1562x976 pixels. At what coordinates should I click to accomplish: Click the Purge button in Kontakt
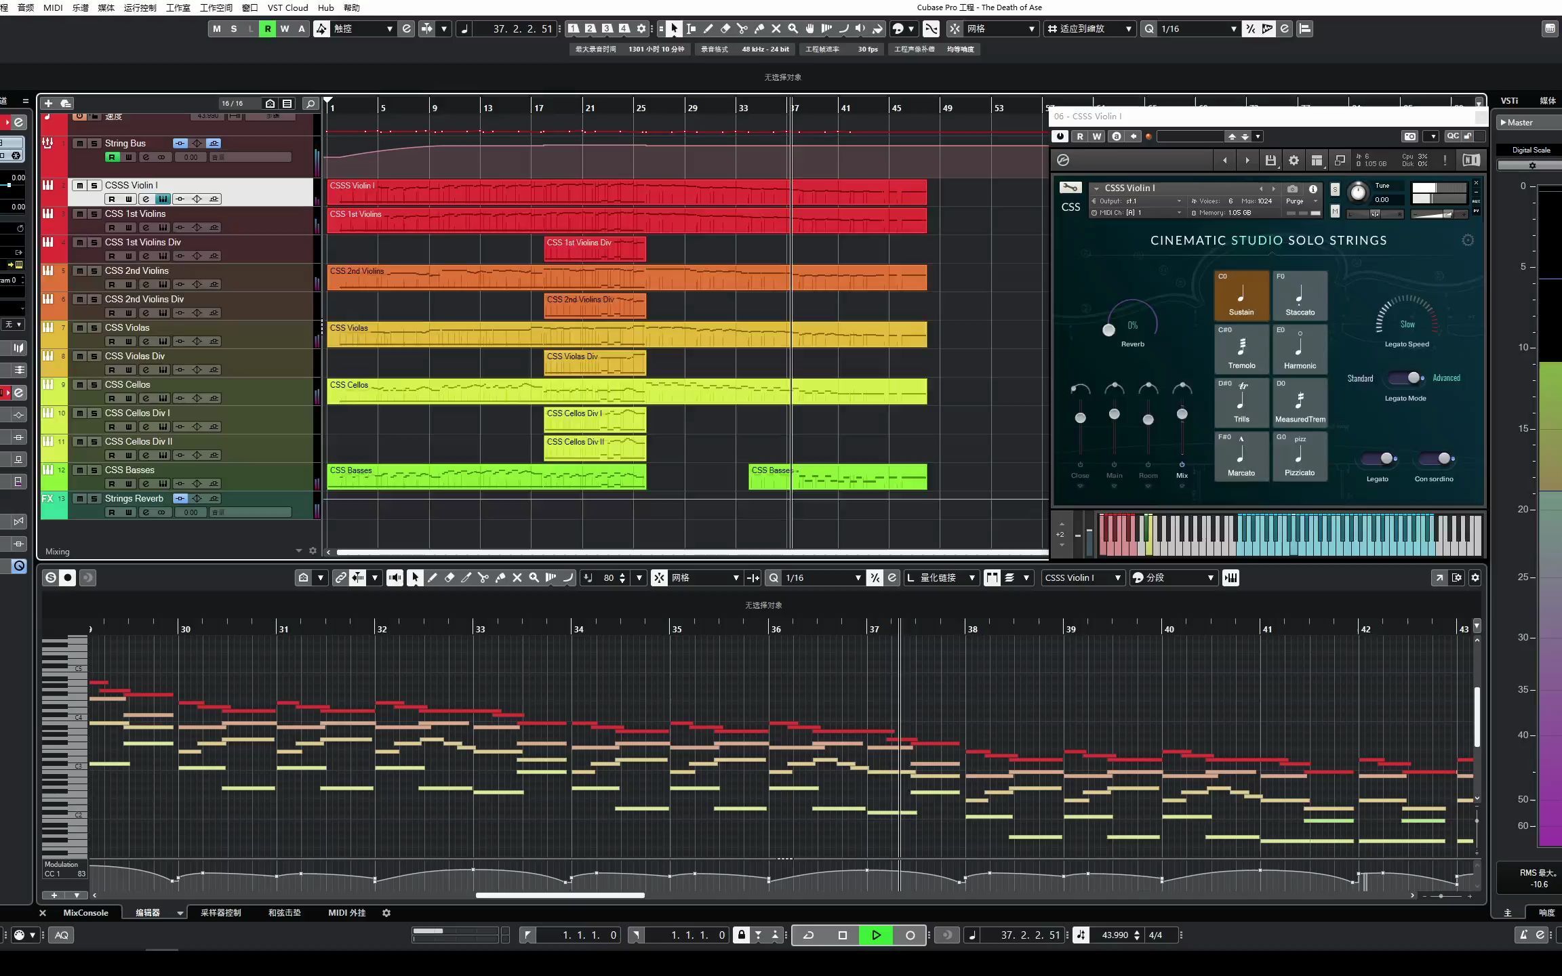coord(1295,201)
